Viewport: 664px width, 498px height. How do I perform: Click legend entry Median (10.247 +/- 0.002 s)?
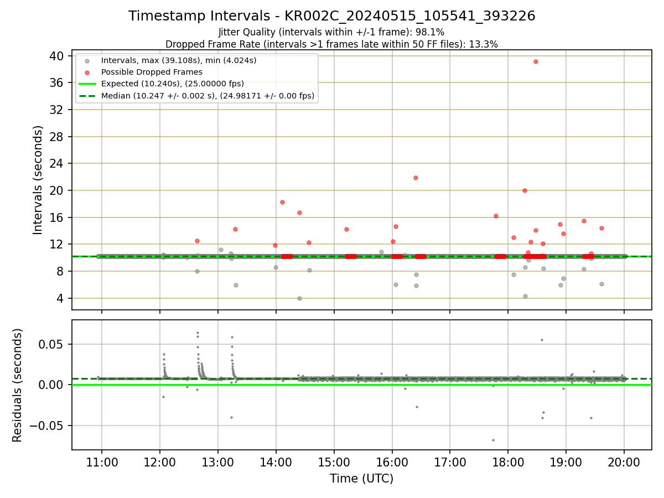point(207,96)
